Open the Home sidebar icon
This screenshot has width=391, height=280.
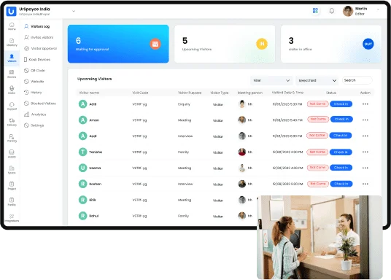(x=12, y=26)
